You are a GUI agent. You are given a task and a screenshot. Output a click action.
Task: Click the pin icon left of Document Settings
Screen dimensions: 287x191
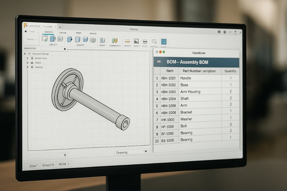25,54
